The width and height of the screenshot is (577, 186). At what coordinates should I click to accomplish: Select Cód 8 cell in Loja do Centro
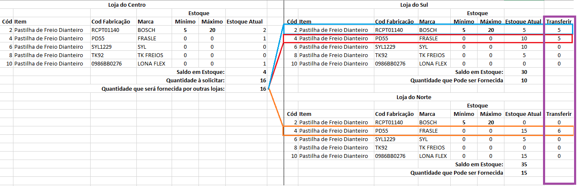pos(10,55)
